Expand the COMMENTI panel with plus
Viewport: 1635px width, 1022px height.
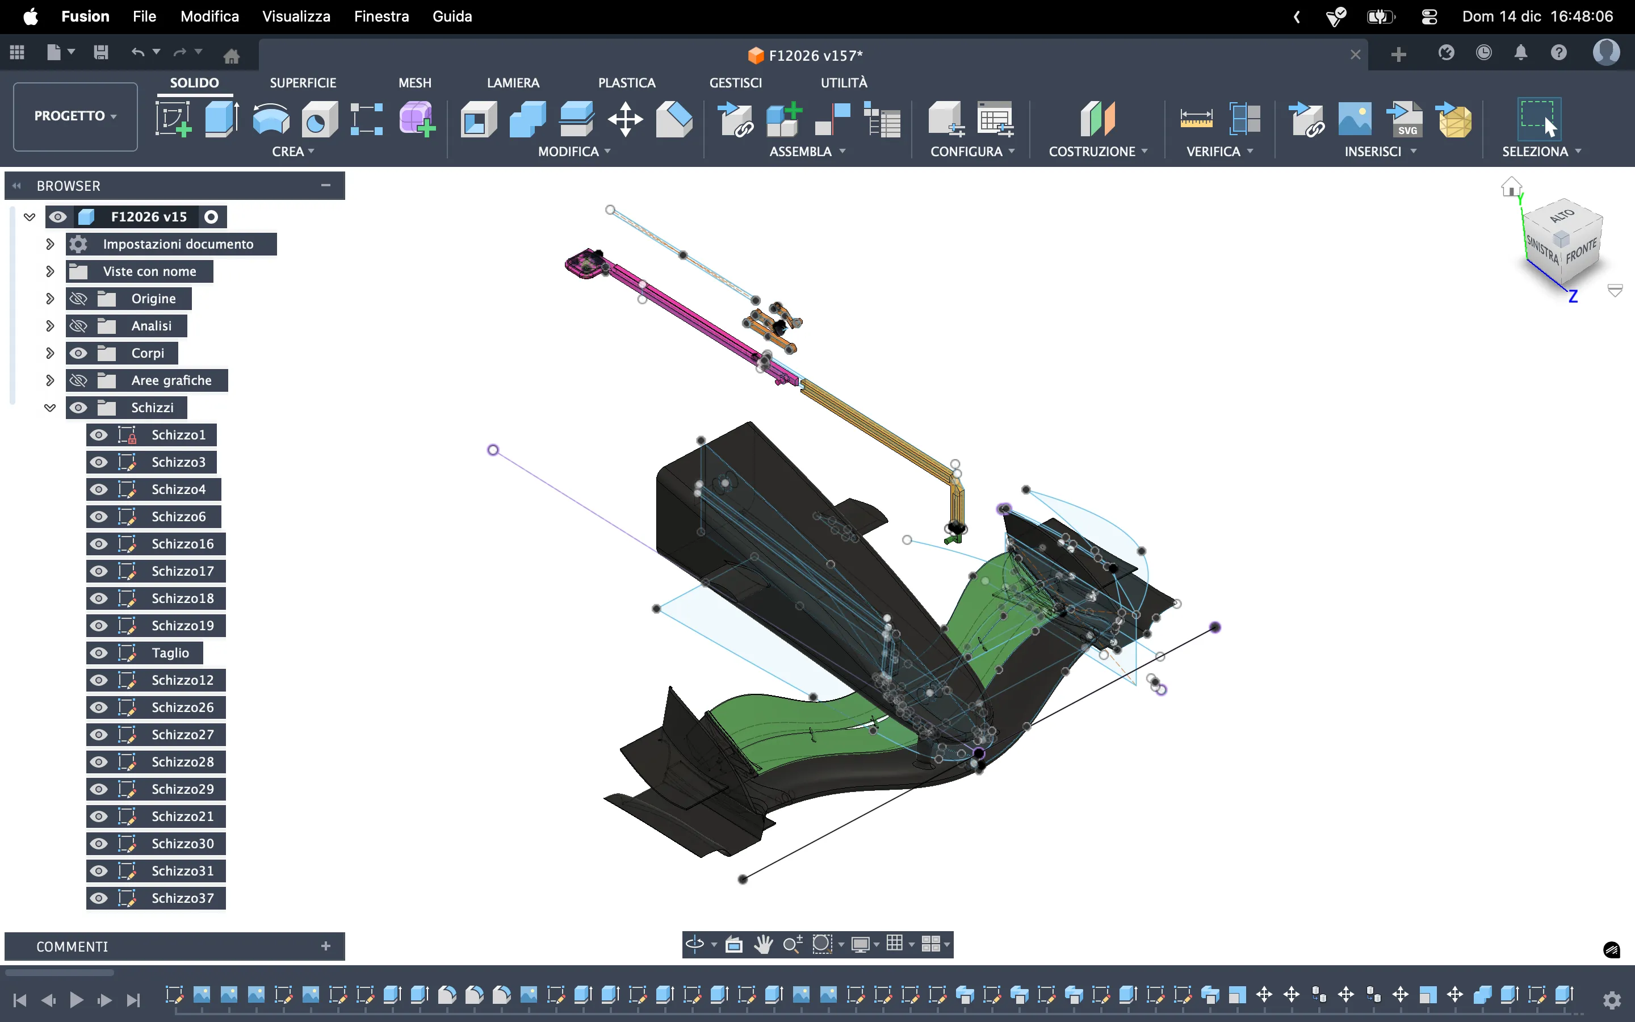326,946
